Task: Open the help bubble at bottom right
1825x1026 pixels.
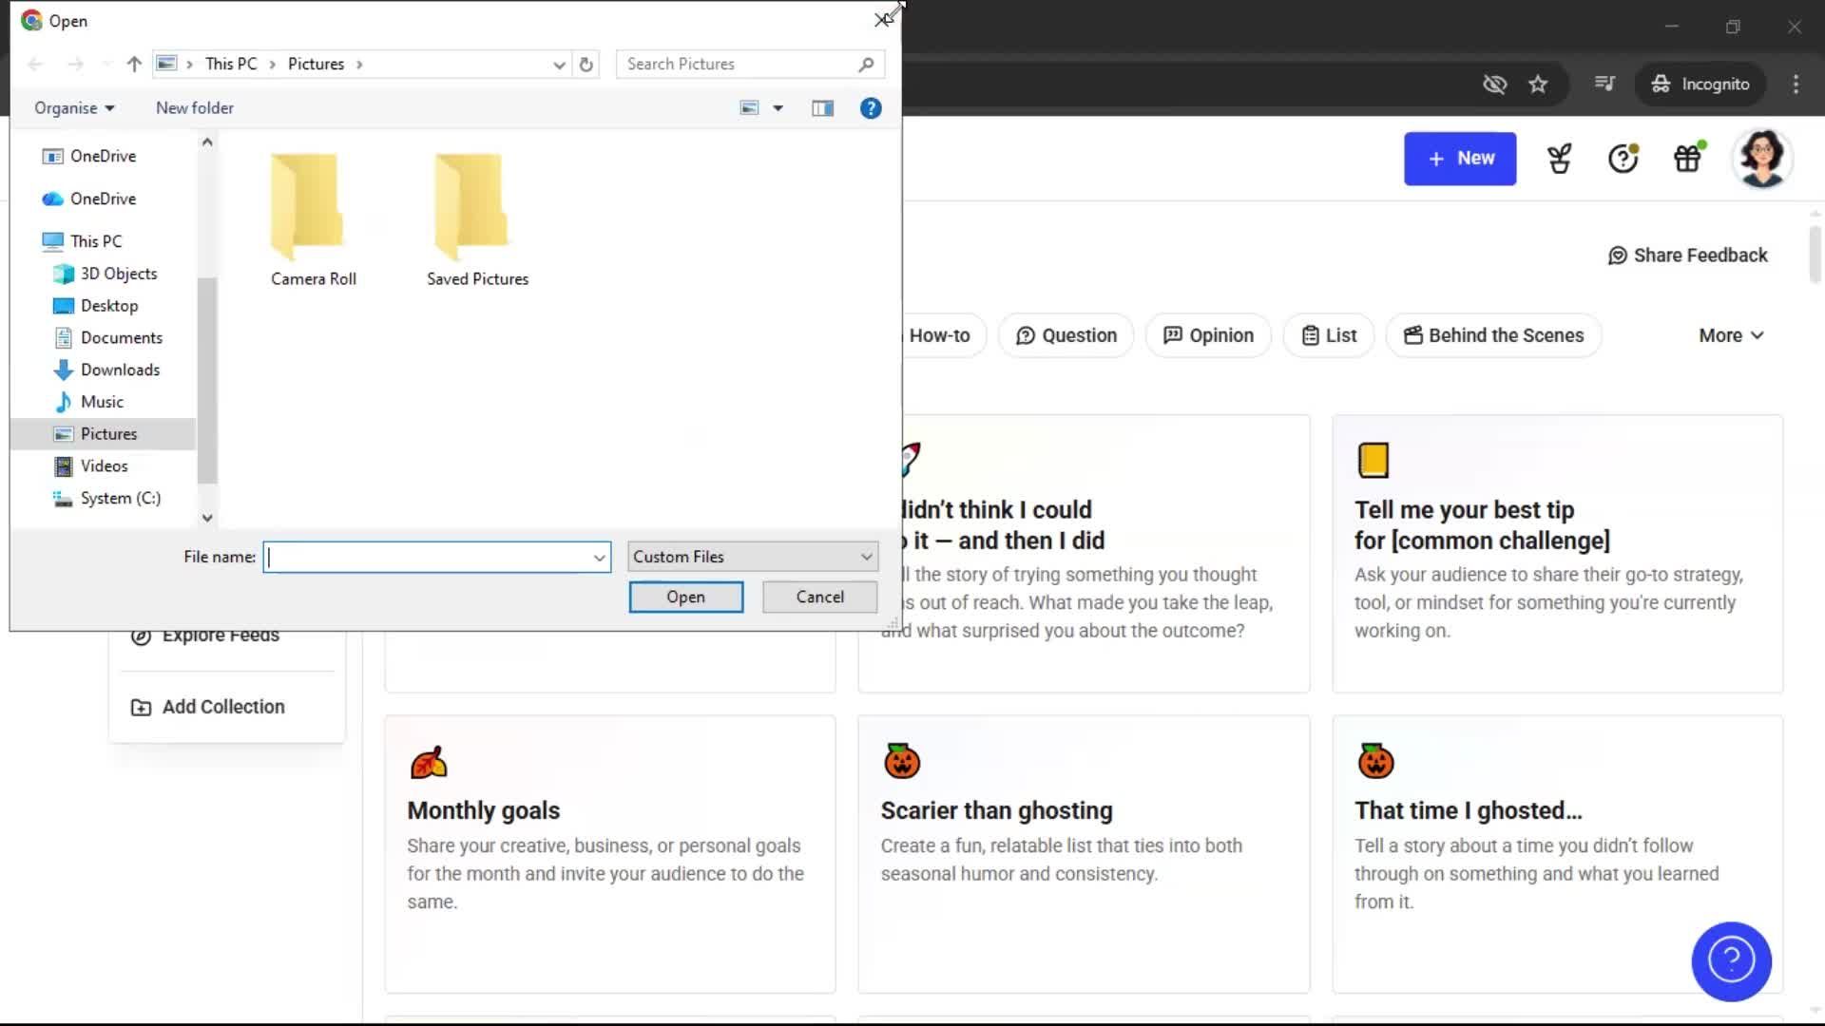Action: [x=1731, y=961]
